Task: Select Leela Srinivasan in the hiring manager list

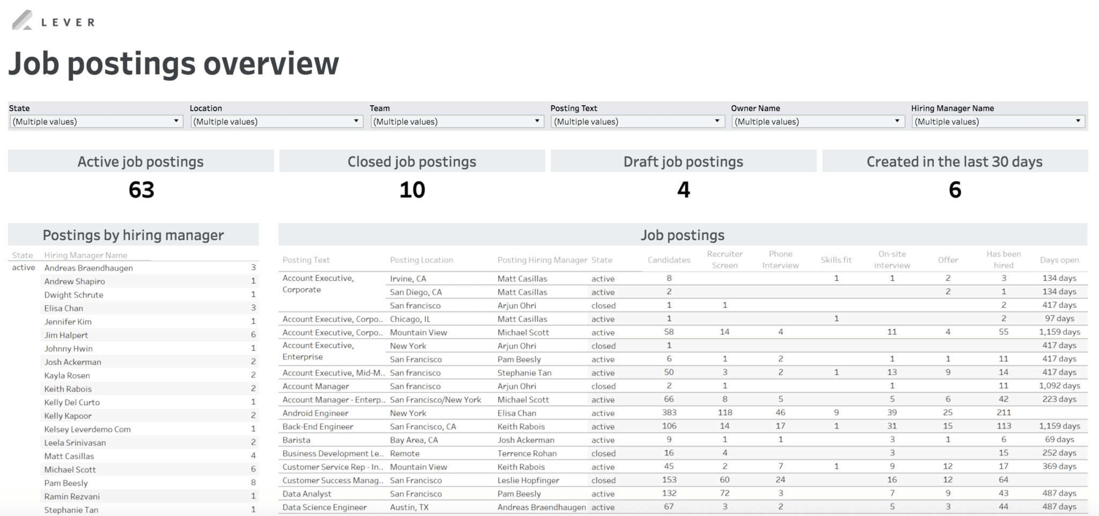Action: 75,442
